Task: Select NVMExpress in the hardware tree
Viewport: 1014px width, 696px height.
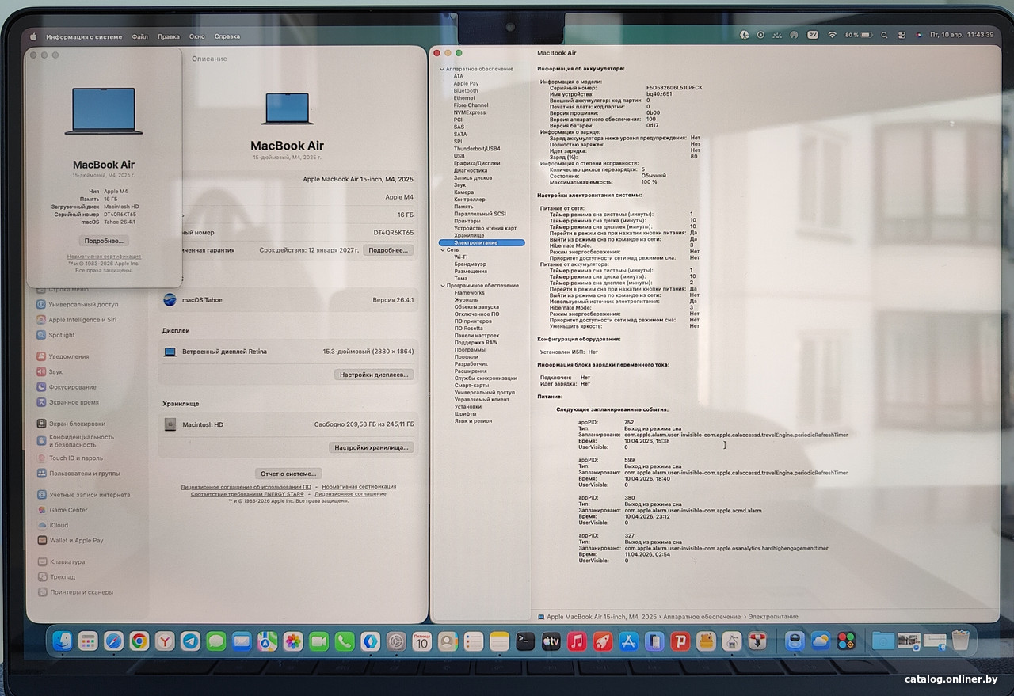Action: coord(470,112)
